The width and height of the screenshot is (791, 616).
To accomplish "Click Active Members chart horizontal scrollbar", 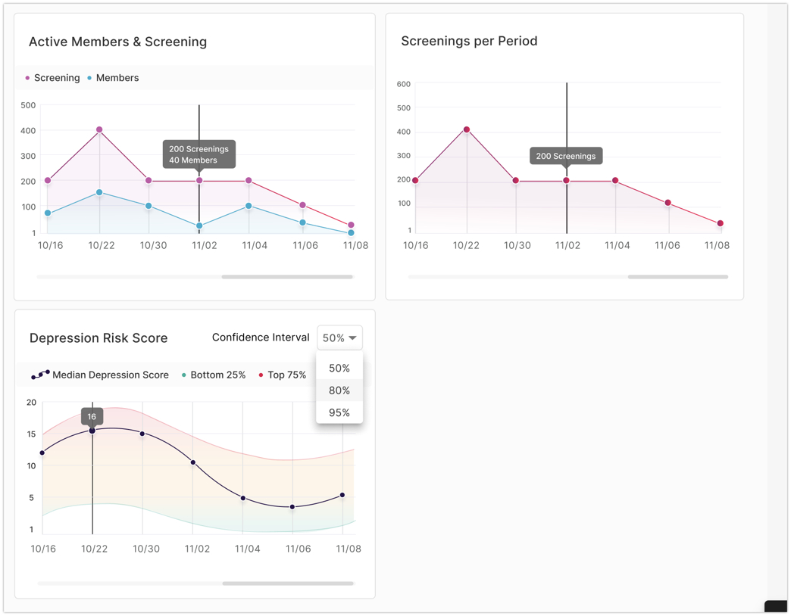I will tap(287, 277).
